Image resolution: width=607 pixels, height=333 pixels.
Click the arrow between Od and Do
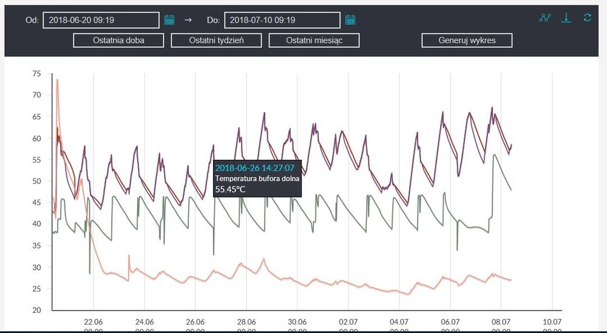click(x=188, y=20)
